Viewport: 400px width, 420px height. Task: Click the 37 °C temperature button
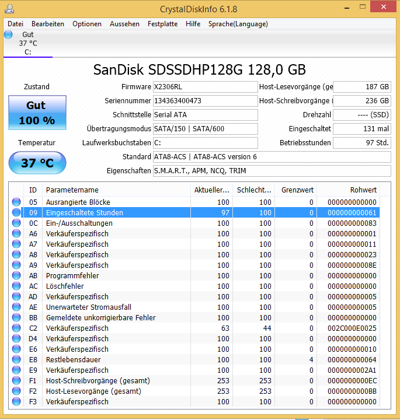pos(37,163)
